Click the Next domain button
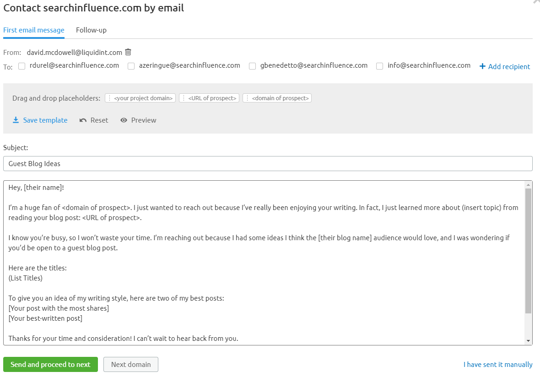The width and height of the screenshot is (540, 377). [131, 365]
